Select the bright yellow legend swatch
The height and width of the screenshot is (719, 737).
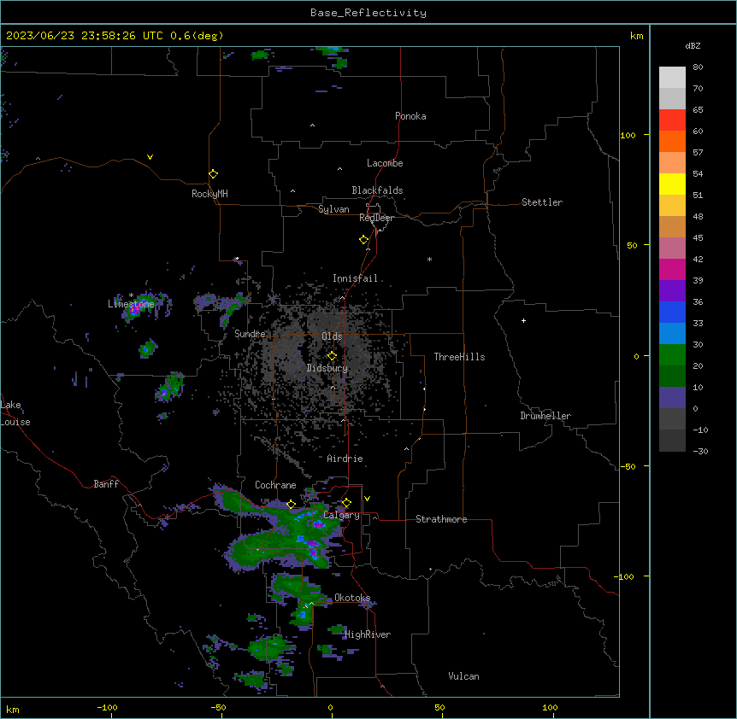pos(672,184)
